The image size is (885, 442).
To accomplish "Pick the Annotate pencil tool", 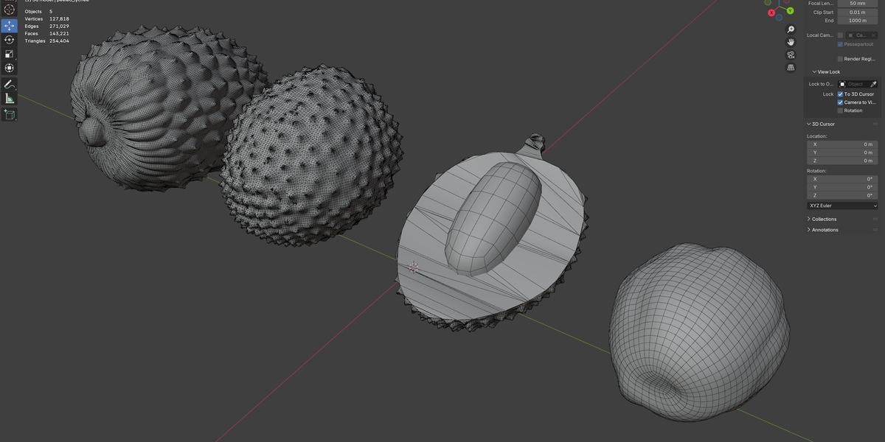I will [10, 84].
